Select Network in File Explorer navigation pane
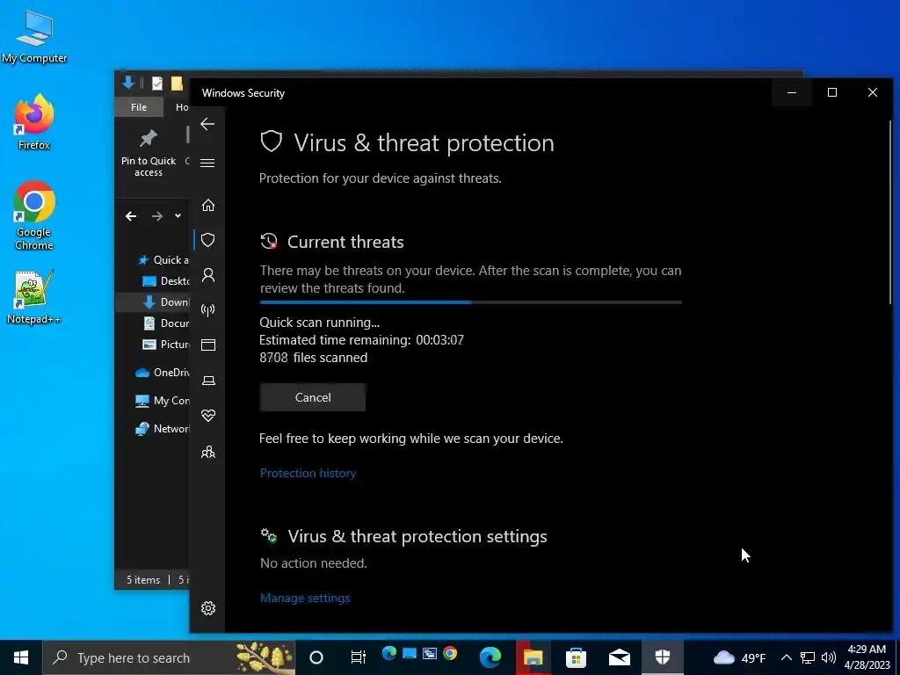Screen dimensions: 900x675 point(162,429)
